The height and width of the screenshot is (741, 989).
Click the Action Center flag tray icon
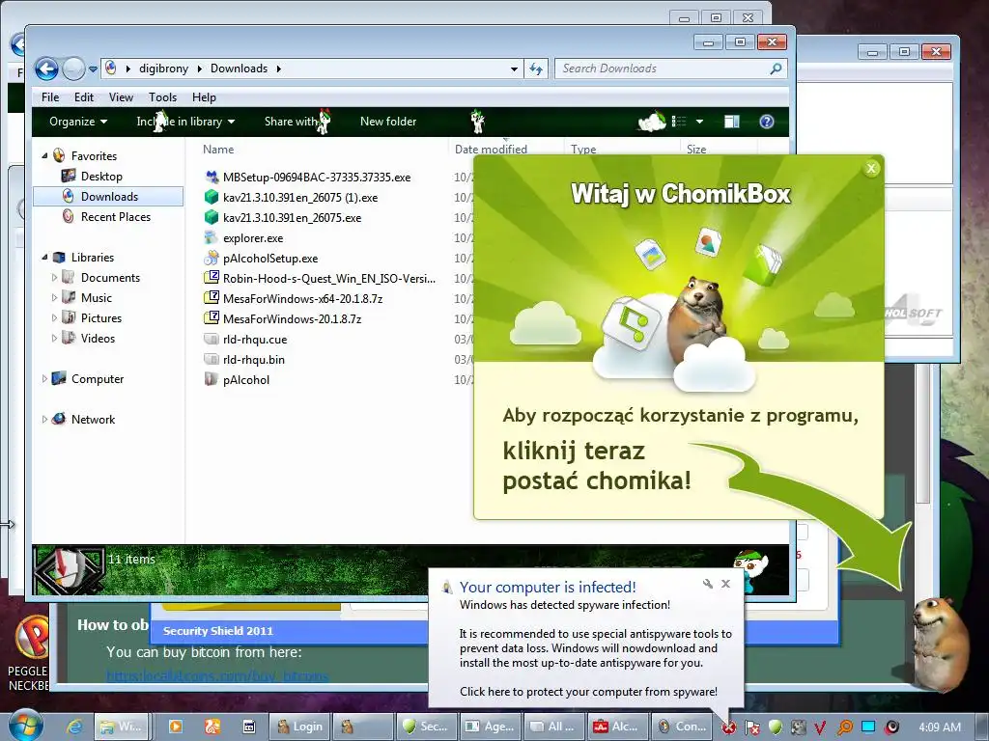(751, 727)
